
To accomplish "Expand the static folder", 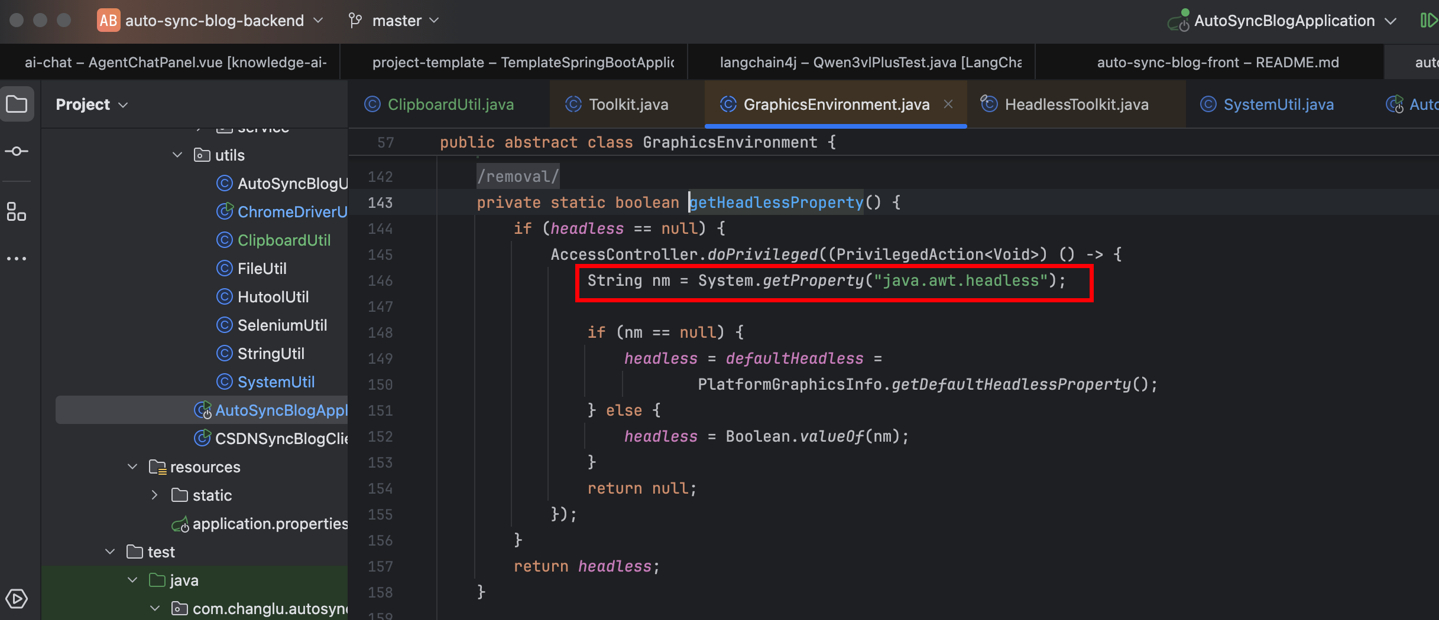I will 155,495.
